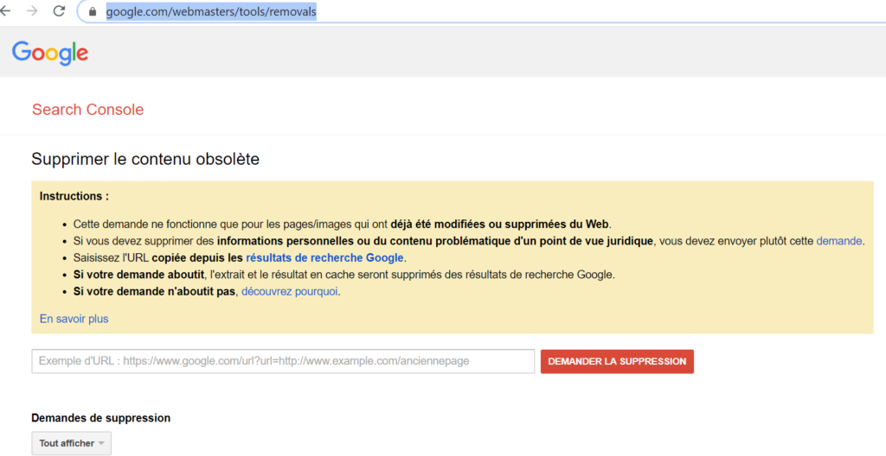
Task: Open the Search Console heading link
Action: pyautogui.click(x=87, y=110)
